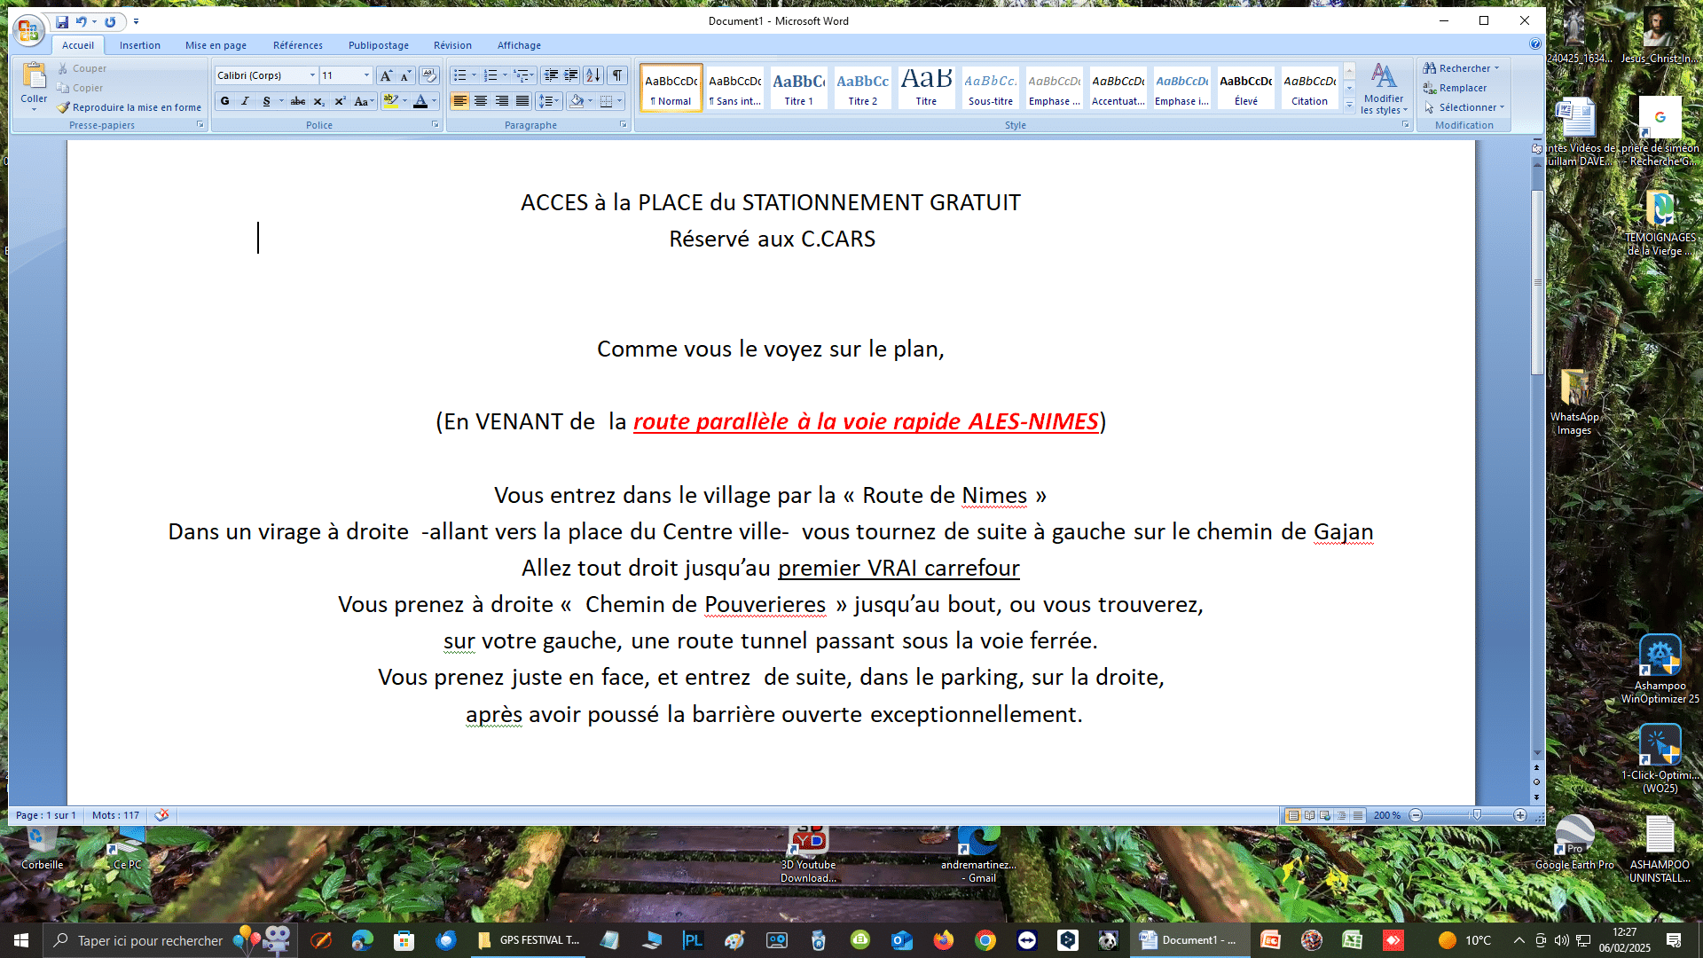Increase font size with grow icon

tap(386, 75)
